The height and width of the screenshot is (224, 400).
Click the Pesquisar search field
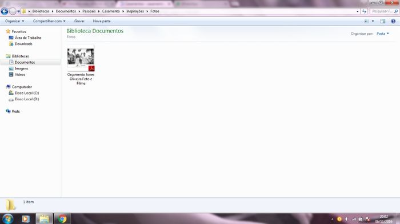click(382, 11)
